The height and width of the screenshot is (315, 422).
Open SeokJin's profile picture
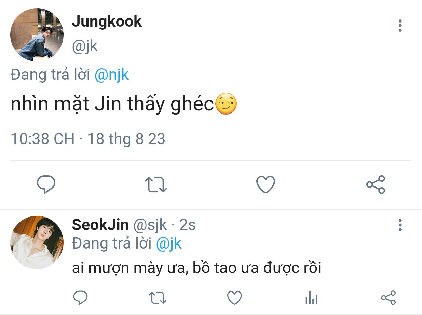[37, 242]
